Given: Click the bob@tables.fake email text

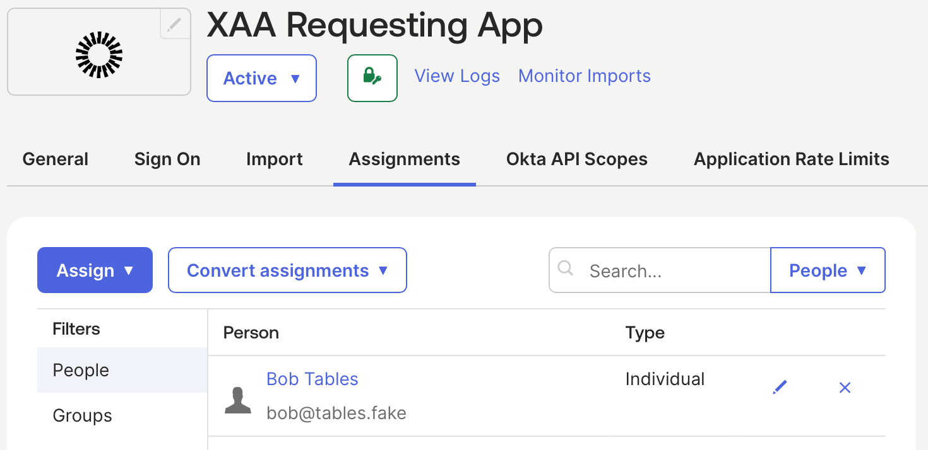Looking at the screenshot, I should point(336,413).
